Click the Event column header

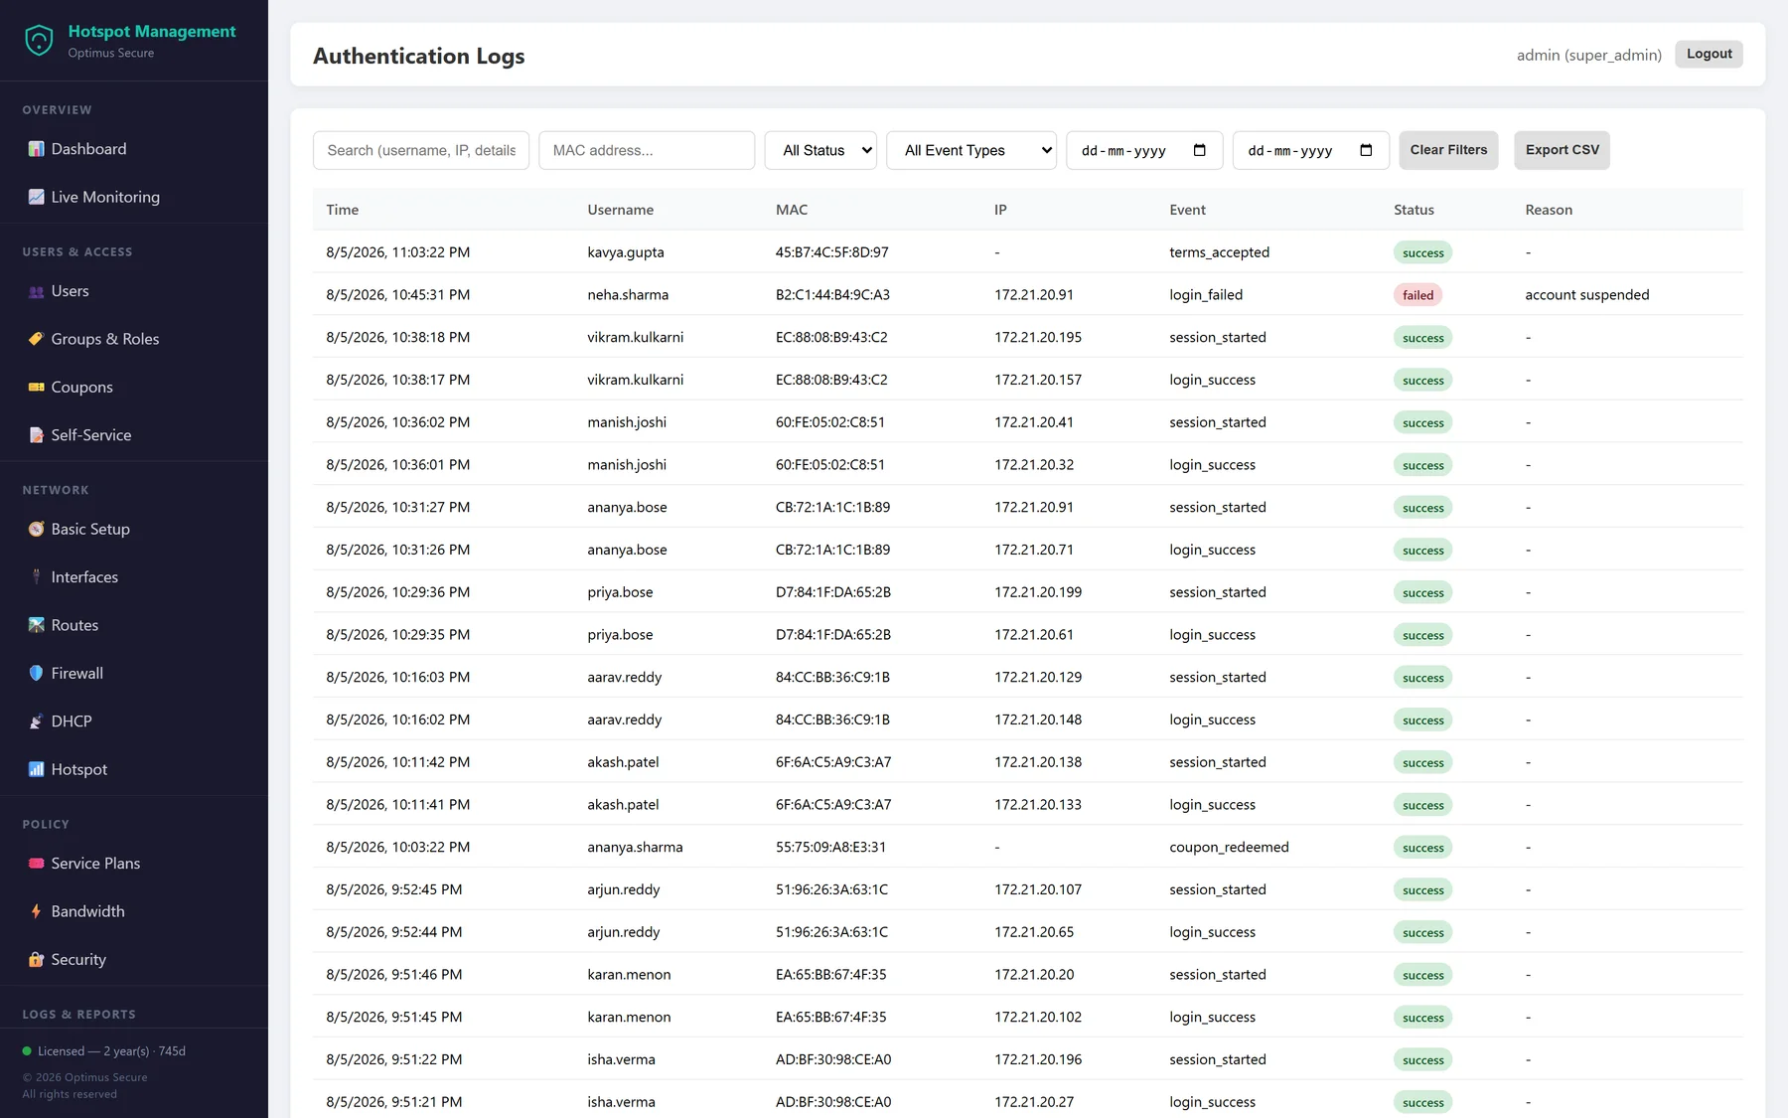point(1187,210)
